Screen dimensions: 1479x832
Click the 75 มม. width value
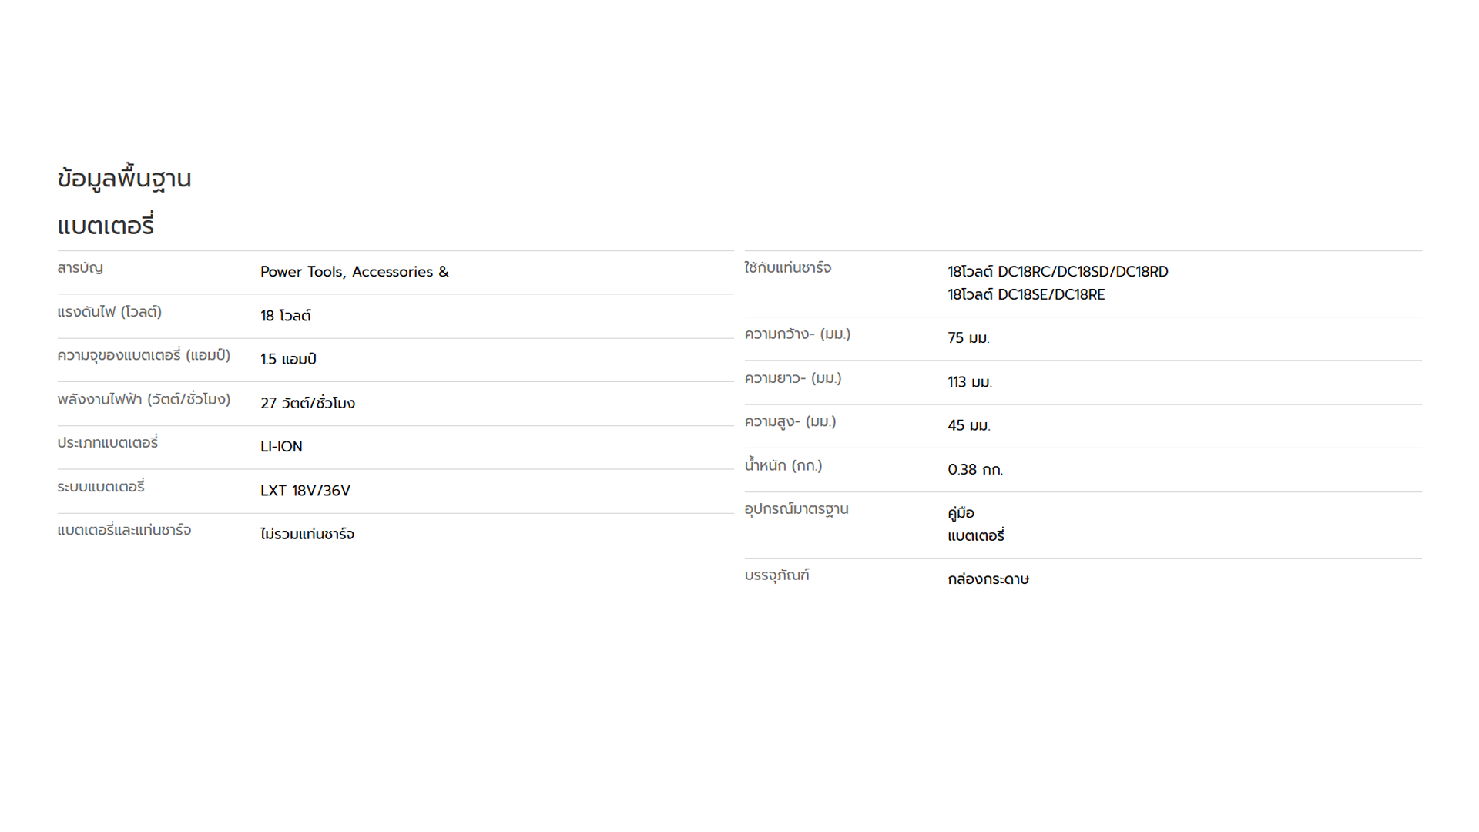click(x=968, y=338)
